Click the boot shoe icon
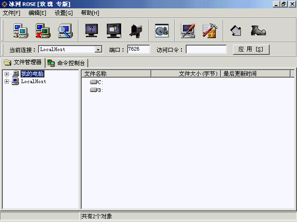Viewport: 297px width, 222px height. tap(258, 31)
